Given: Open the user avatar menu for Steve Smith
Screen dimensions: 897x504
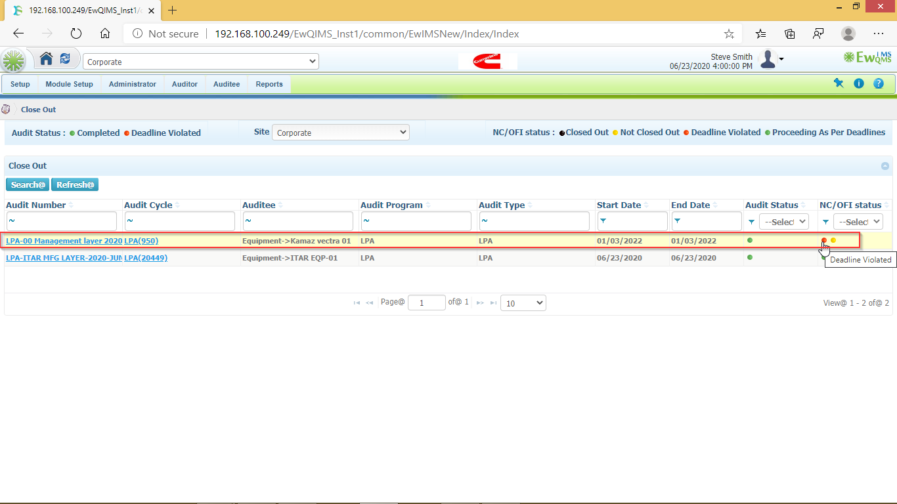Looking at the screenshot, I should pyautogui.click(x=771, y=60).
